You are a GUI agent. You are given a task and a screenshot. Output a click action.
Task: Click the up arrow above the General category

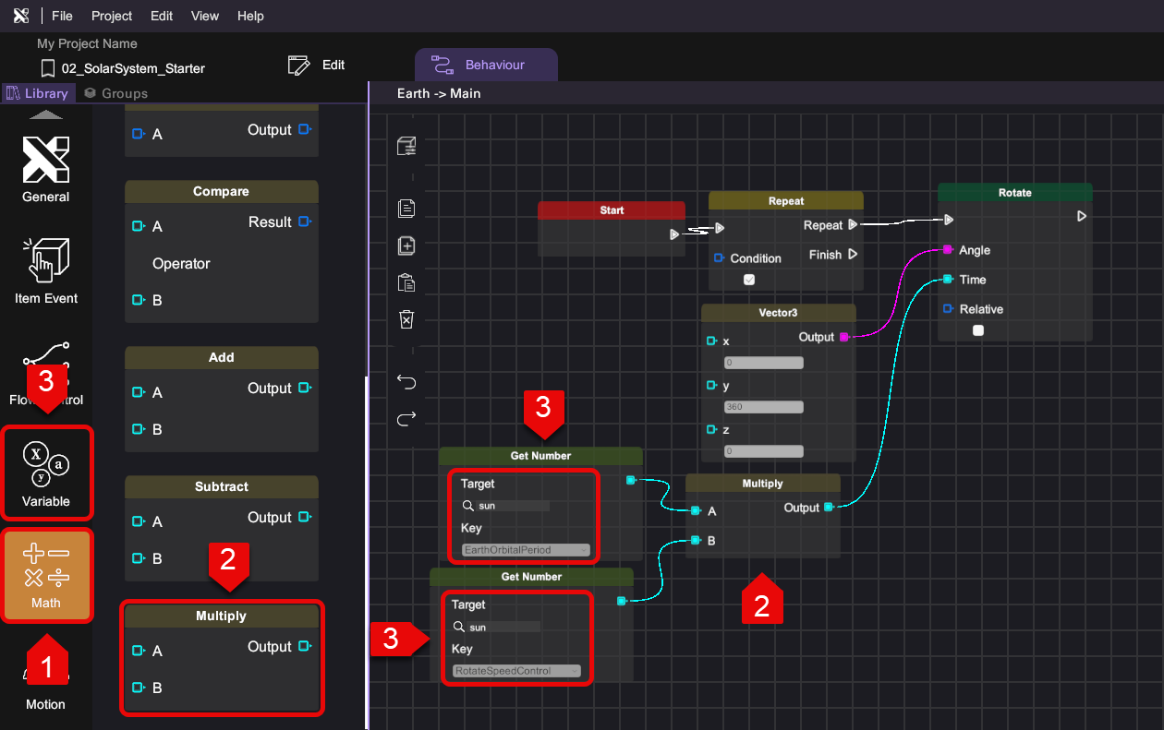pos(46,115)
